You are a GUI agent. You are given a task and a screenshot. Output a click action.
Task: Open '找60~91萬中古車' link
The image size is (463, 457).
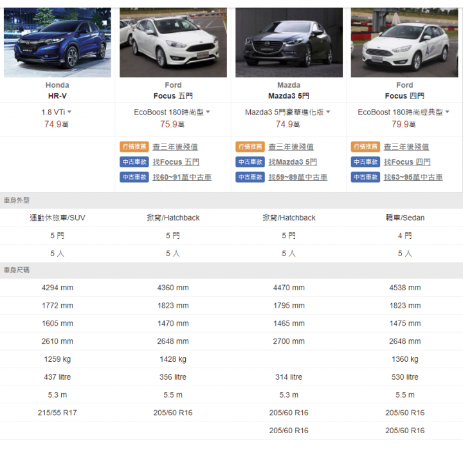[x=182, y=178]
